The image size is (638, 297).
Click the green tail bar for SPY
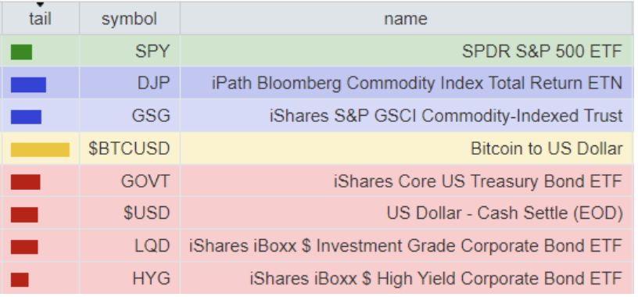click(x=21, y=52)
